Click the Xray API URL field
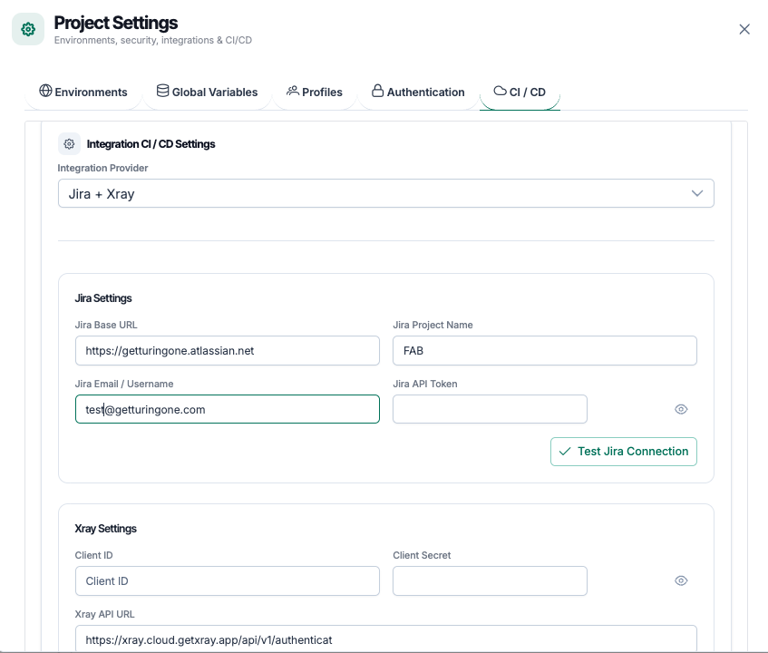 (x=385, y=639)
